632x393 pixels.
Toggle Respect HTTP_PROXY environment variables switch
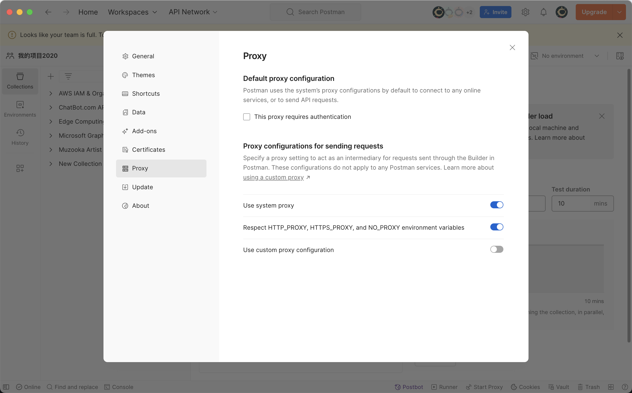point(497,227)
